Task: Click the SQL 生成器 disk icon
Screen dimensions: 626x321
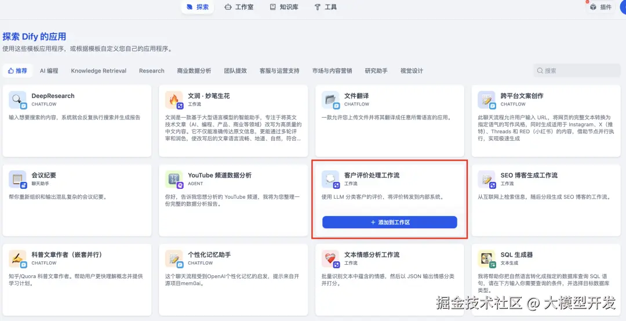Action: point(487,259)
